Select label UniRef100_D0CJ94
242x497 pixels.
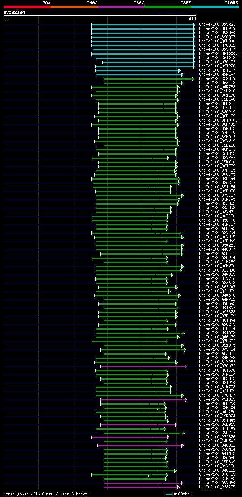pos(217,179)
